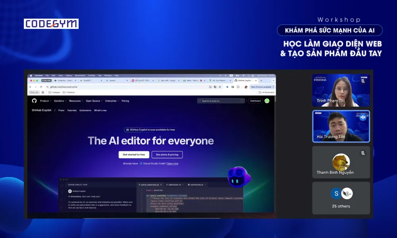This screenshot has width=397, height=238.
Task: Click the Copilot mascot head graphic
Action: [239, 177]
